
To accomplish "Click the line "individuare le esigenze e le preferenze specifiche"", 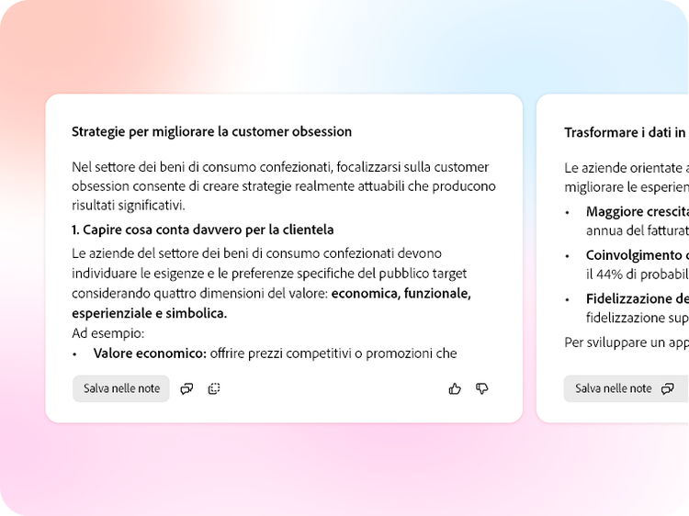I will [269, 274].
